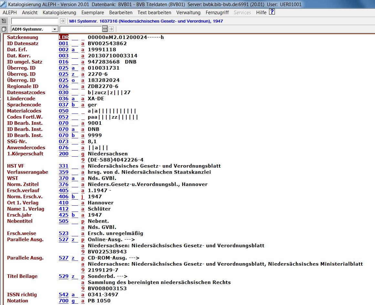
Task: Click the LDR field tag
Action: click(64, 37)
